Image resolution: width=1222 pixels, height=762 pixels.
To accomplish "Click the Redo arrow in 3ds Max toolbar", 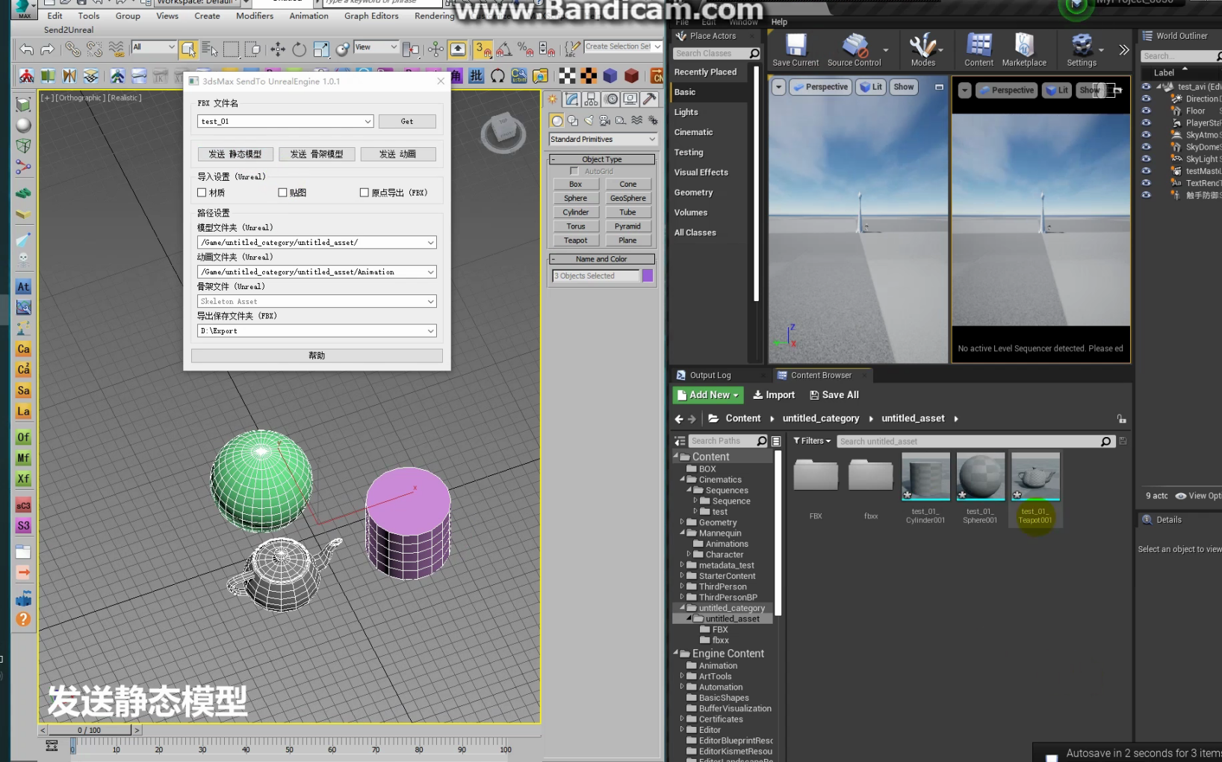I will pos(47,49).
